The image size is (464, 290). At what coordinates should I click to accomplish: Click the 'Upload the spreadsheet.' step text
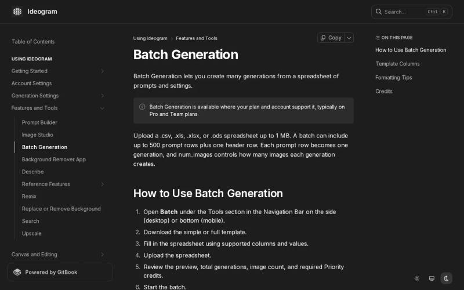click(177, 255)
